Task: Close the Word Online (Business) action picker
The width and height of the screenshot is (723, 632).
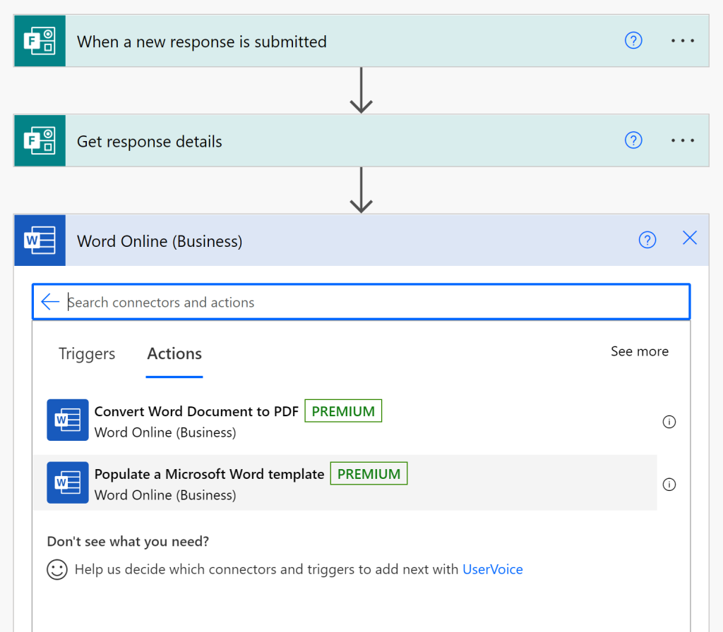Action: click(x=689, y=238)
